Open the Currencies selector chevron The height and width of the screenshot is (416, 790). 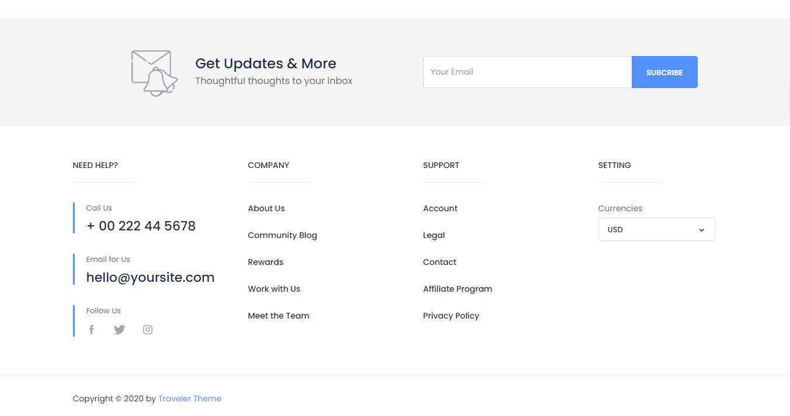click(x=701, y=229)
